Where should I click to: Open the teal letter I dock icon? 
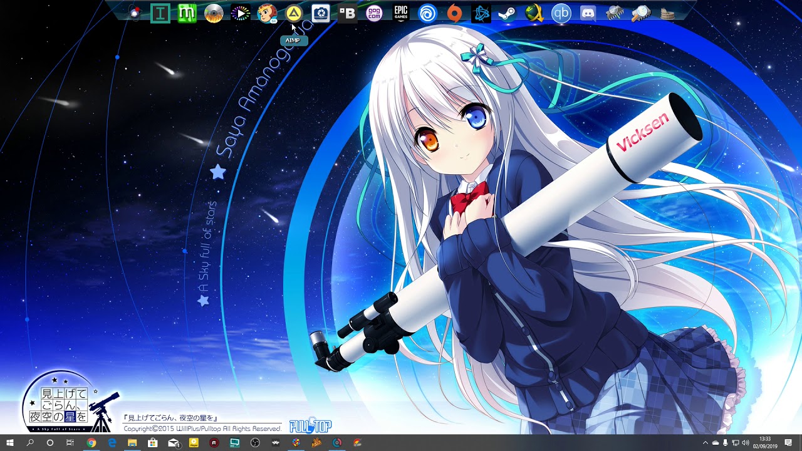tap(160, 13)
